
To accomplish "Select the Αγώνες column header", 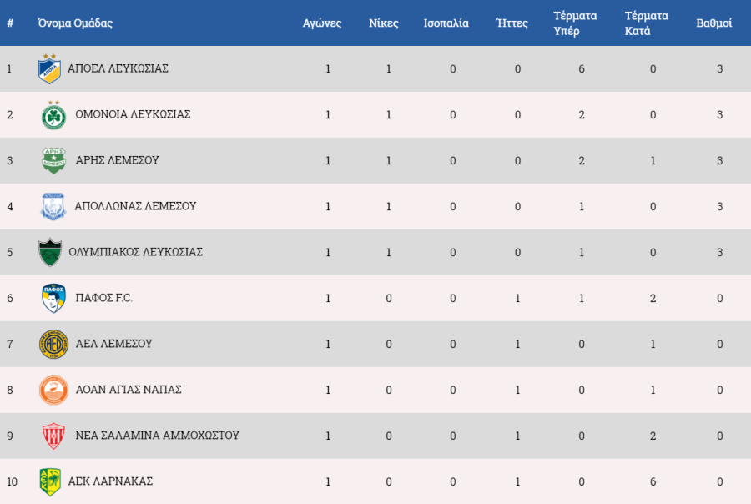I will coord(322,23).
